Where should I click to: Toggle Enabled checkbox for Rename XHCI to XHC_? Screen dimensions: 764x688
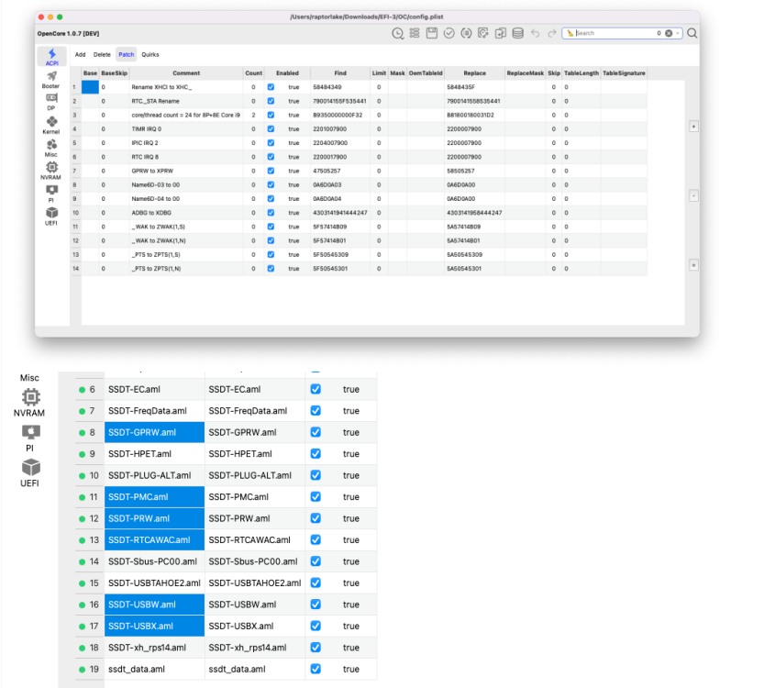[x=271, y=87]
